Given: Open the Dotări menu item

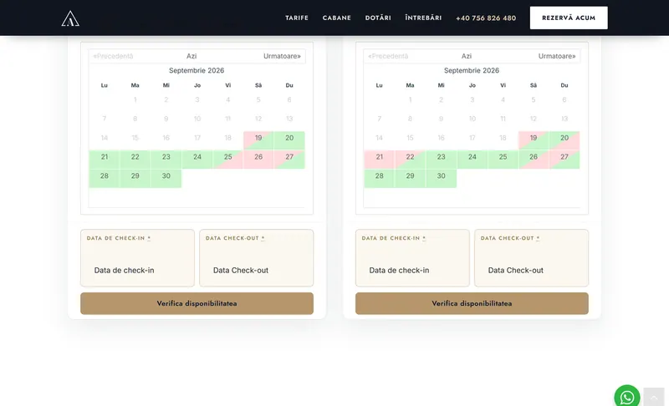Looking at the screenshot, I should (378, 18).
